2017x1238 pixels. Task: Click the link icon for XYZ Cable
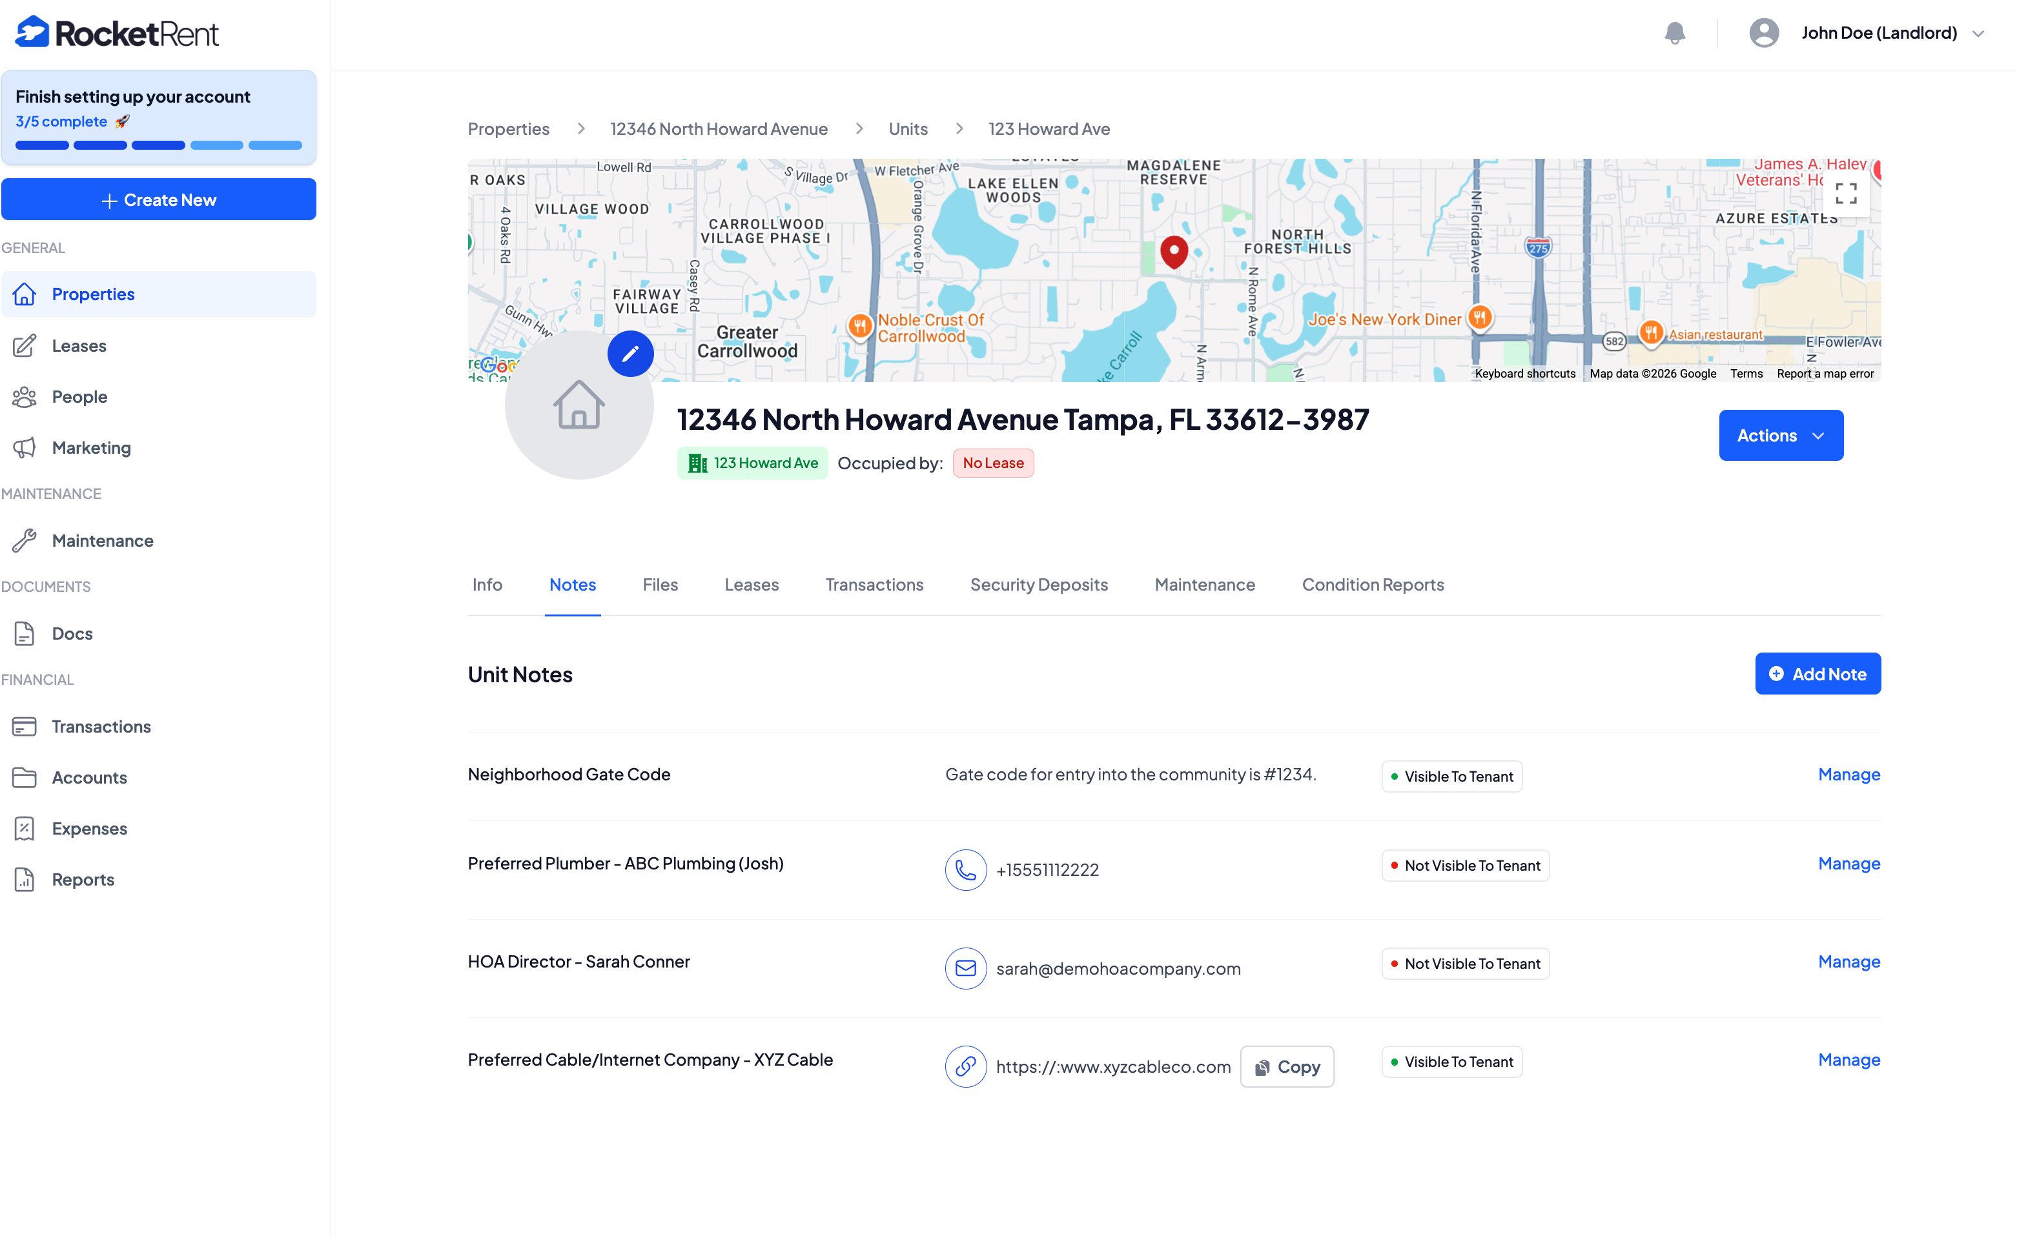965,1066
